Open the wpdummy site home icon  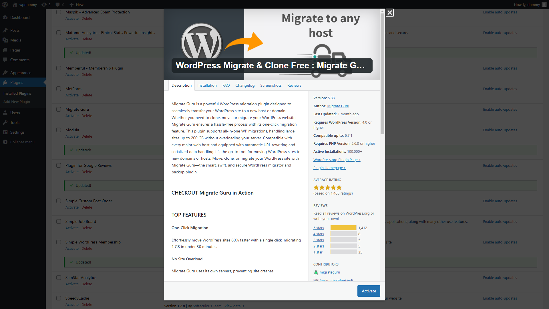pos(15,5)
